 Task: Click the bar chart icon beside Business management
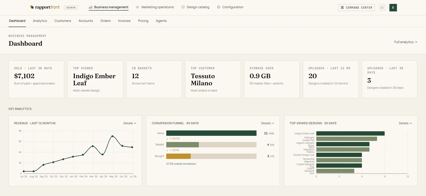coord(91,7)
